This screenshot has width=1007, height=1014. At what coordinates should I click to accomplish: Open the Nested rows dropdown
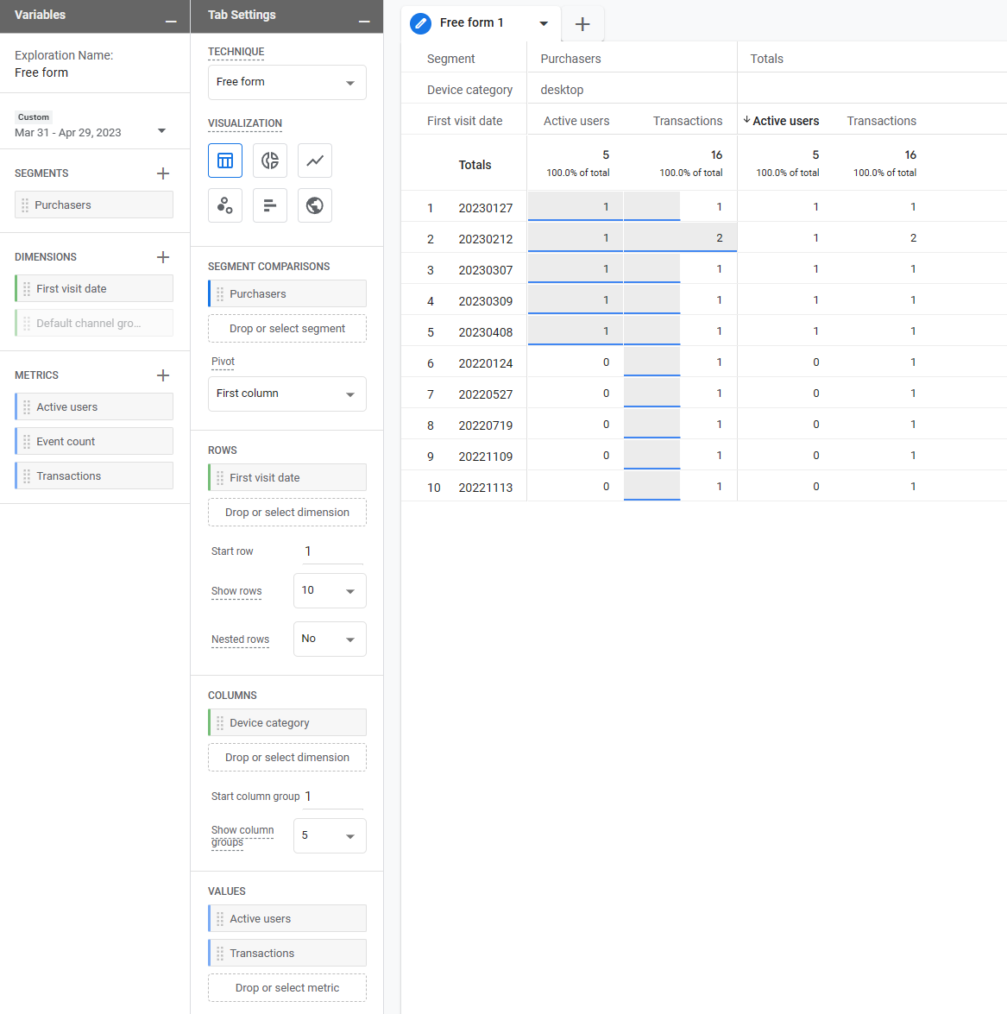(330, 639)
